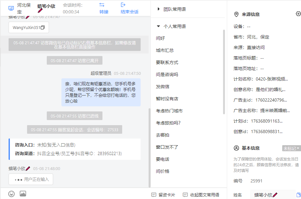301x199 pixels.
Task: Click the 留资卡片 button
Action: point(163,195)
